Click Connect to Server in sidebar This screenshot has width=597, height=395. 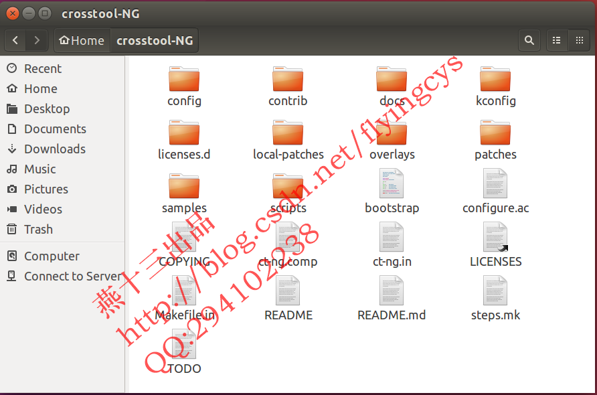(x=62, y=276)
